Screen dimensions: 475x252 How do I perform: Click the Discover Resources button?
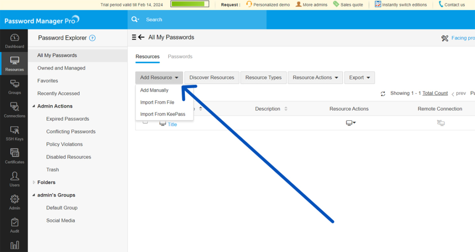[x=211, y=77]
